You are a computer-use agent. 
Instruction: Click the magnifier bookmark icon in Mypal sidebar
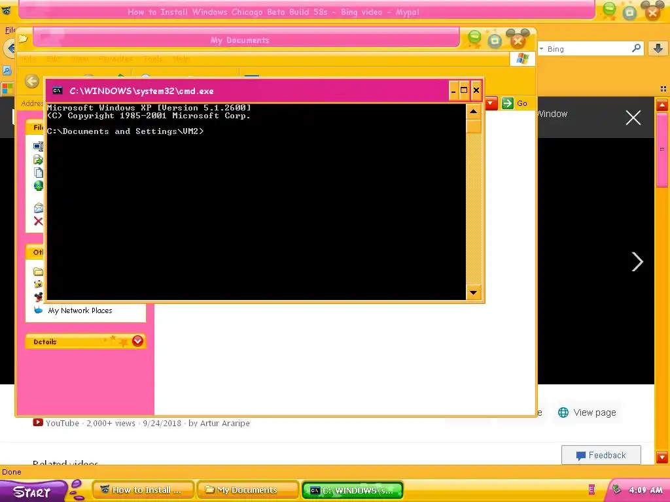pos(7,70)
